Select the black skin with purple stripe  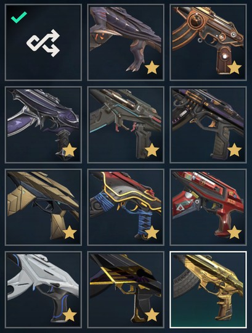[208, 125]
